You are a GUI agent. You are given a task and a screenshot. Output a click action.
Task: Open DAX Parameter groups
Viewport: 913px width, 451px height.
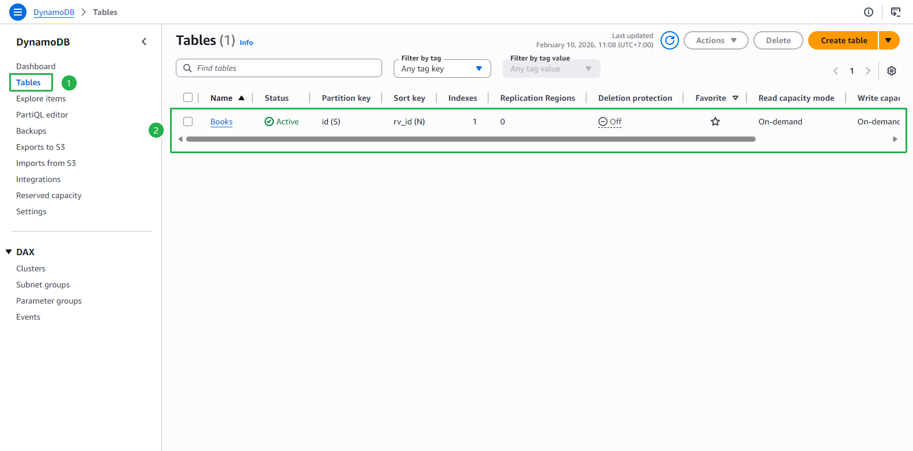click(x=49, y=301)
